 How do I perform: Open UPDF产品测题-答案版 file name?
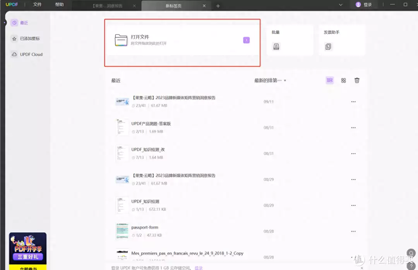point(151,124)
